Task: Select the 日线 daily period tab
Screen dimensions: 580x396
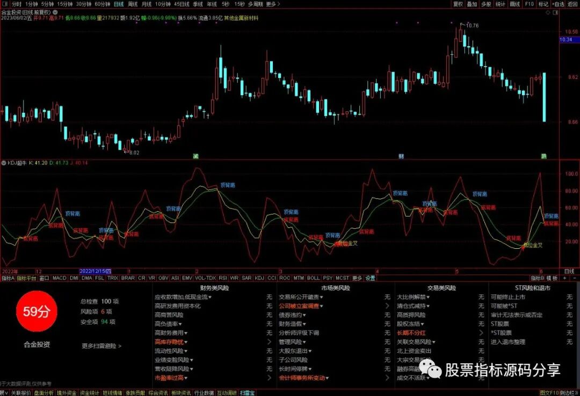Action: pos(119,4)
